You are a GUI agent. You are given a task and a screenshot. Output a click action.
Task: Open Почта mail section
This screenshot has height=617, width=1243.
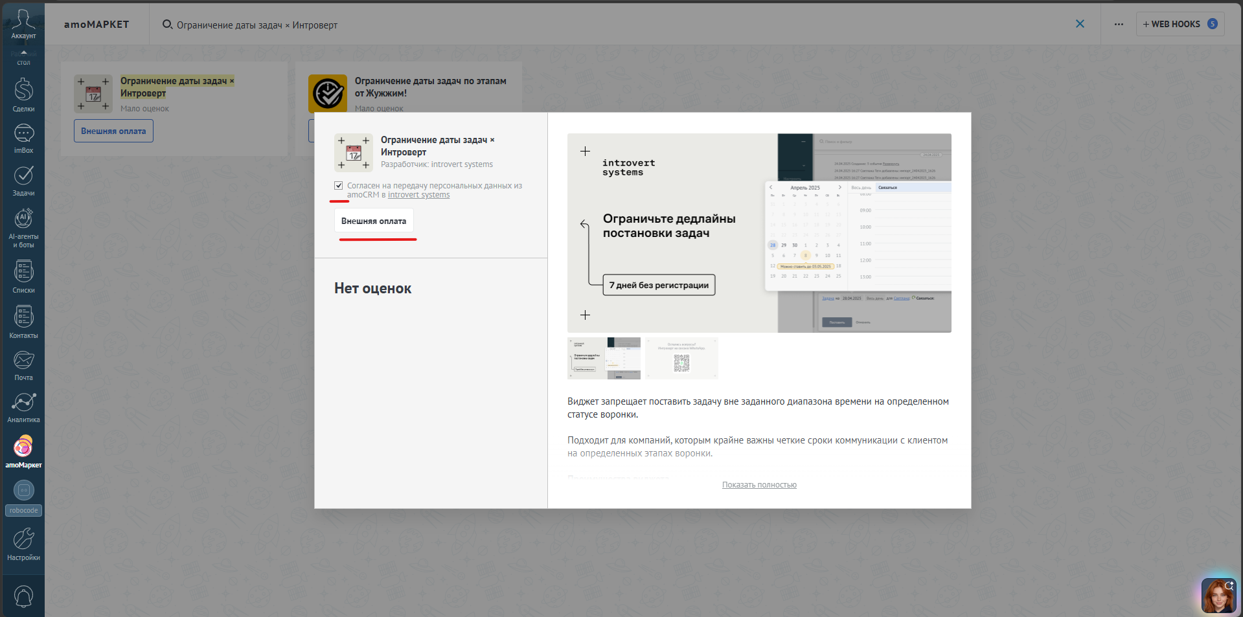coord(23,365)
